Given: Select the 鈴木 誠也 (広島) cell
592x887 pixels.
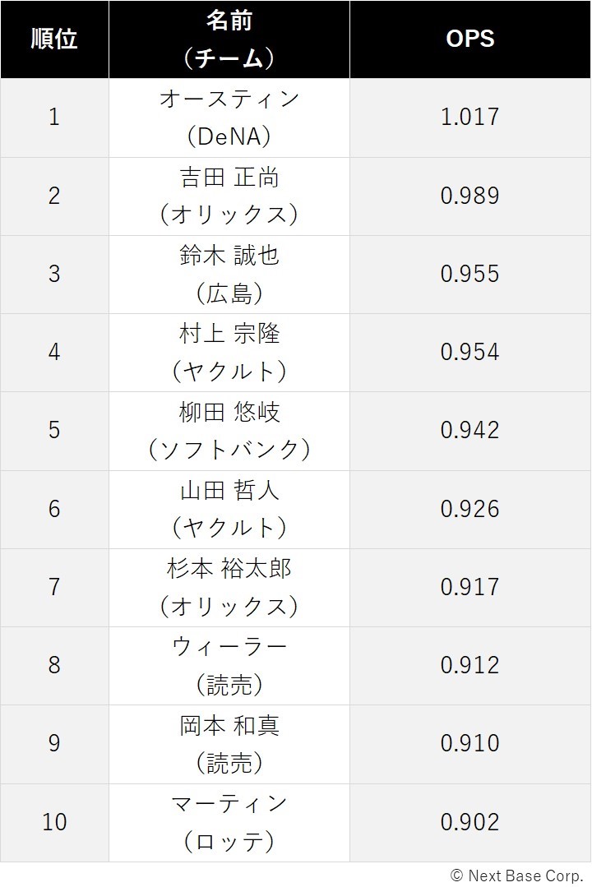Looking at the screenshot, I should (x=229, y=275).
